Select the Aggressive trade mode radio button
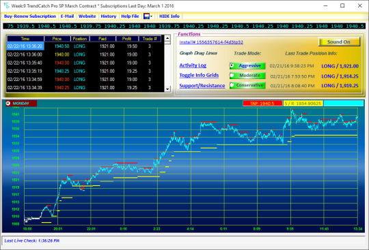Viewport: 369px width, 250px height. tap(232, 65)
